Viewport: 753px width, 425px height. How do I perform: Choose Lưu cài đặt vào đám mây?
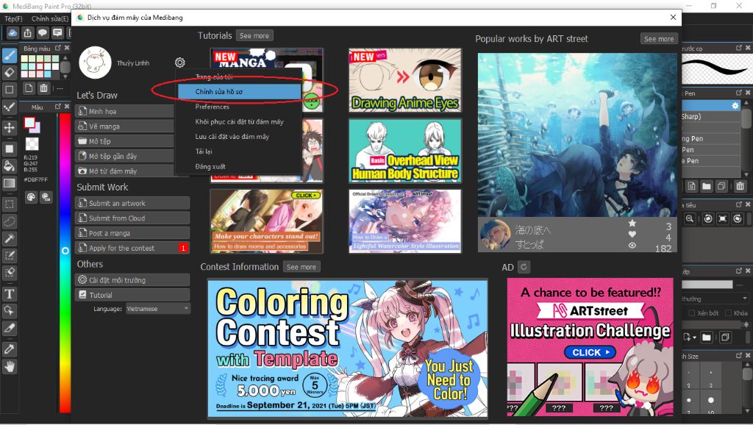pyautogui.click(x=232, y=136)
